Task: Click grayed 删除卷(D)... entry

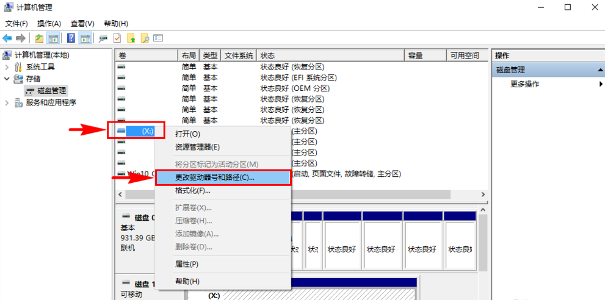Action: (223, 247)
